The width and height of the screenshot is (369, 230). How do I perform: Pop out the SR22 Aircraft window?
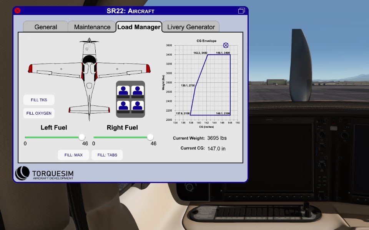[241, 11]
